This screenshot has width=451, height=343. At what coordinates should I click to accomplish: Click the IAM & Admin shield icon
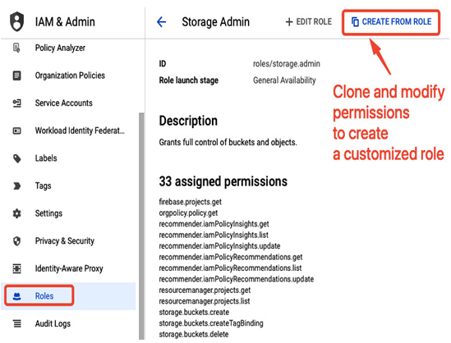click(x=16, y=21)
